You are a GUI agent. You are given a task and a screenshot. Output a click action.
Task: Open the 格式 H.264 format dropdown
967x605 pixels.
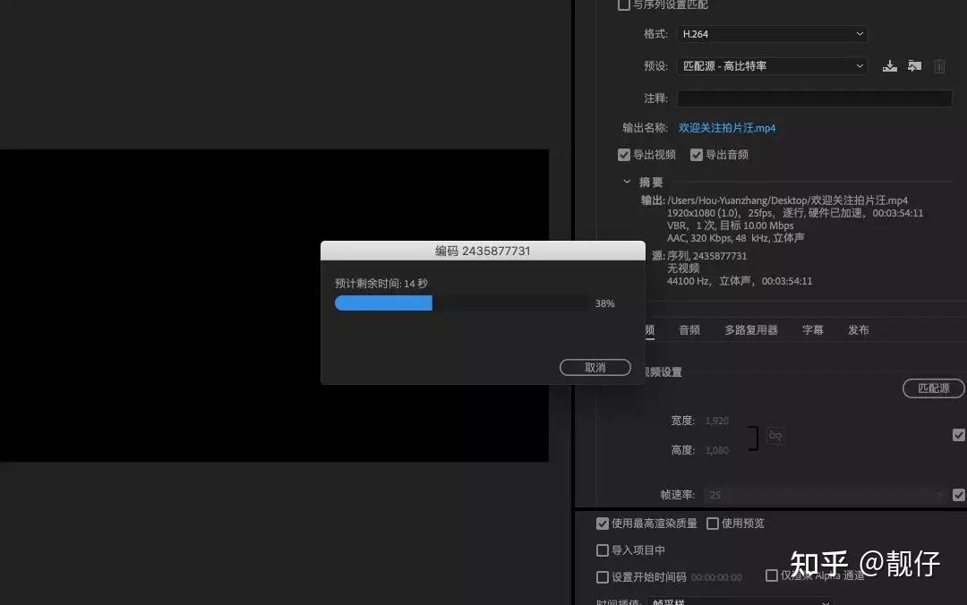point(772,34)
